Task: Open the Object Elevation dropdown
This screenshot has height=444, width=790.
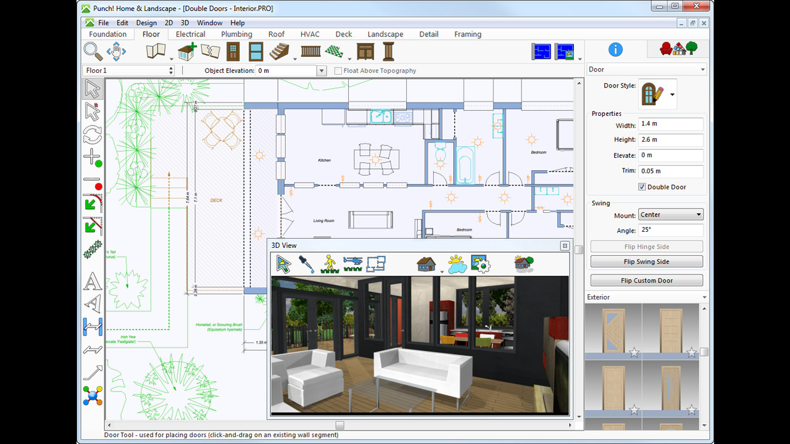Action: (322, 70)
